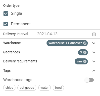Collapse the Tags section chevron
The height and width of the screenshot is (96, 100).
94,71
